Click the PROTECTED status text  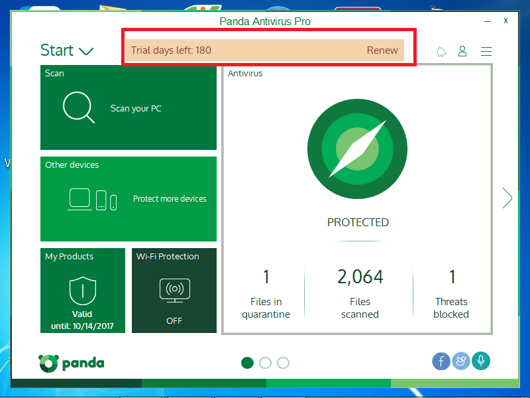tap(358, 222)
